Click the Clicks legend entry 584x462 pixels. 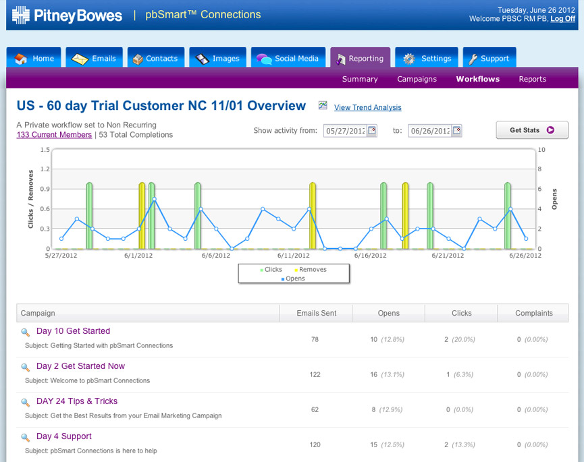[271, 269]
